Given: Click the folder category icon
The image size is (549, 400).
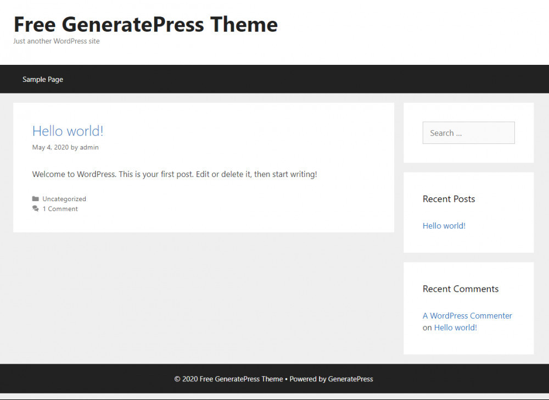Looking at the screenshot, I should click(x=35, y=198).
